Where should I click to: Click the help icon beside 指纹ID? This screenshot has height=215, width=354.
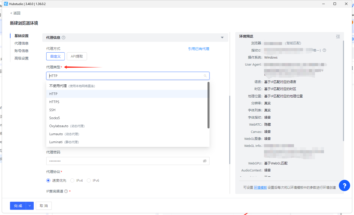click(324, 50)
